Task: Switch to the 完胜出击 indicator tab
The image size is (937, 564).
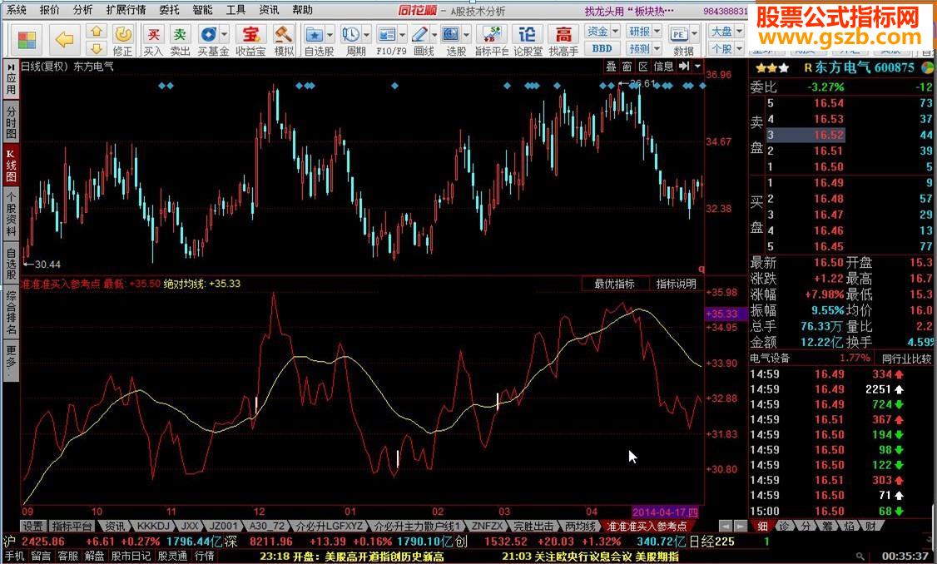Action: (534, 526)
